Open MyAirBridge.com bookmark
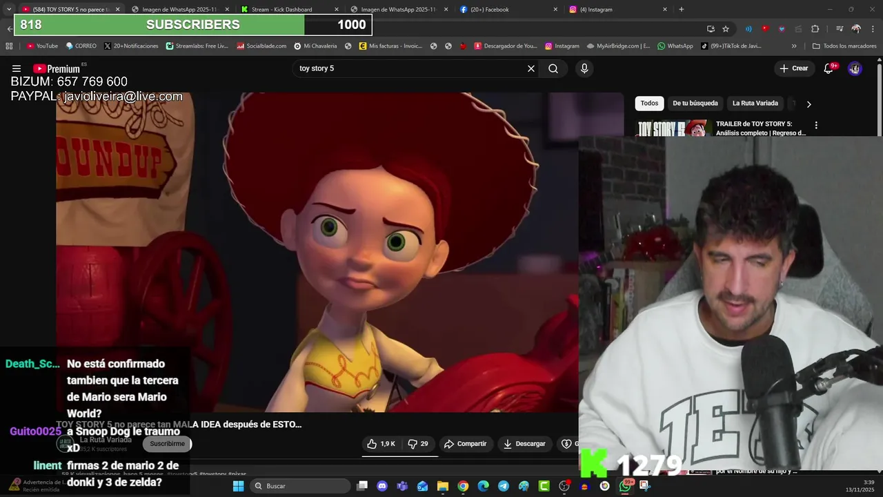The image size is (883, 497). coord(618,46)
